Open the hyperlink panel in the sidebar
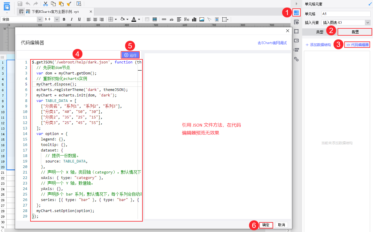373x232 pixels. point(296,59)
